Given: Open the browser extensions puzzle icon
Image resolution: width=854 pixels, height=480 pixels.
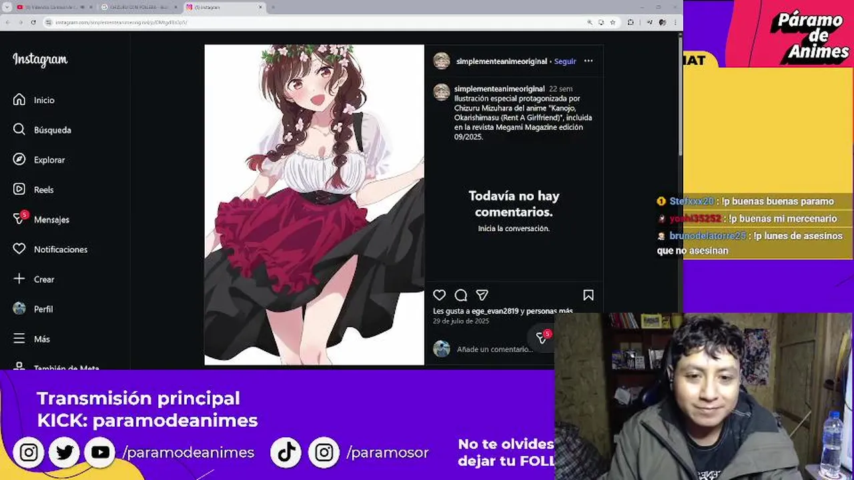Looking at the screenshot, I should (x=630, y=22).
